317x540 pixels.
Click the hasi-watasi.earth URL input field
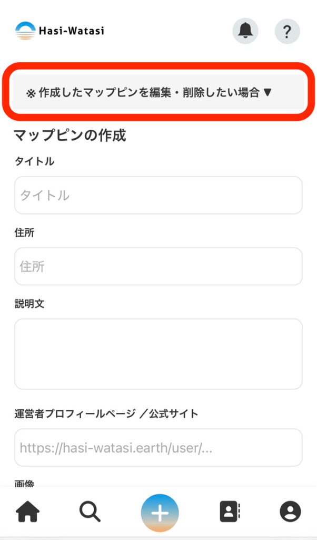158,448
